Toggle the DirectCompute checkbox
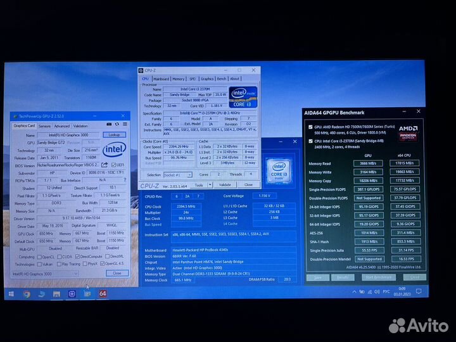The width and height of the screenshot is (456, 342). (77, 256)
